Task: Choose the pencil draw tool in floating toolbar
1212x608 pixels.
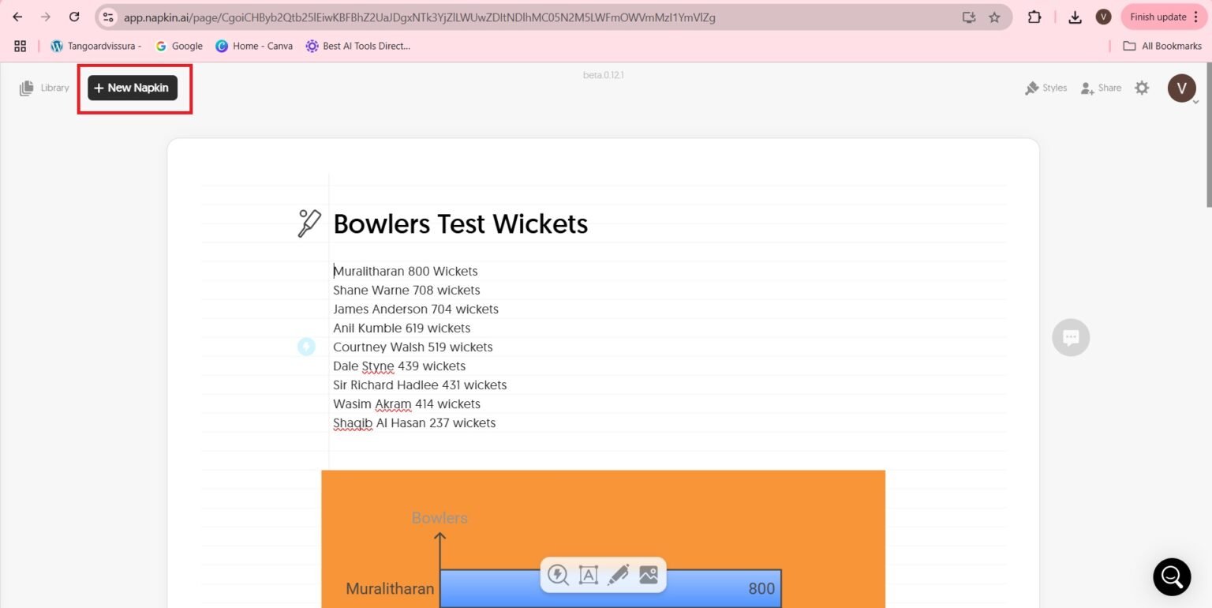Action: (618, 575)
